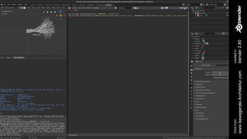Adjust the Render samples field
This screenshot has width=247, height=139.
[x=220, y=72]
